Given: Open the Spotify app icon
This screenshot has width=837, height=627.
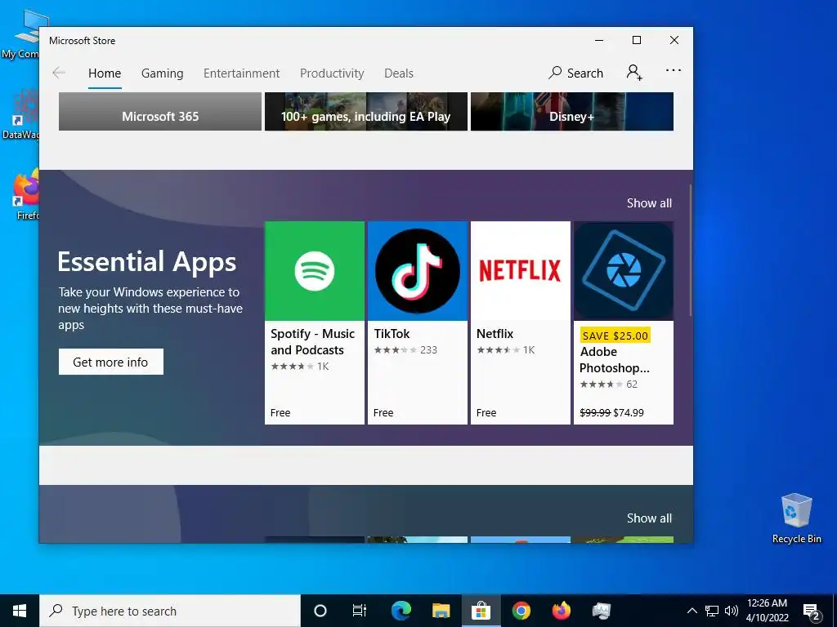Looking at the screenshot, I should point(315,271).
